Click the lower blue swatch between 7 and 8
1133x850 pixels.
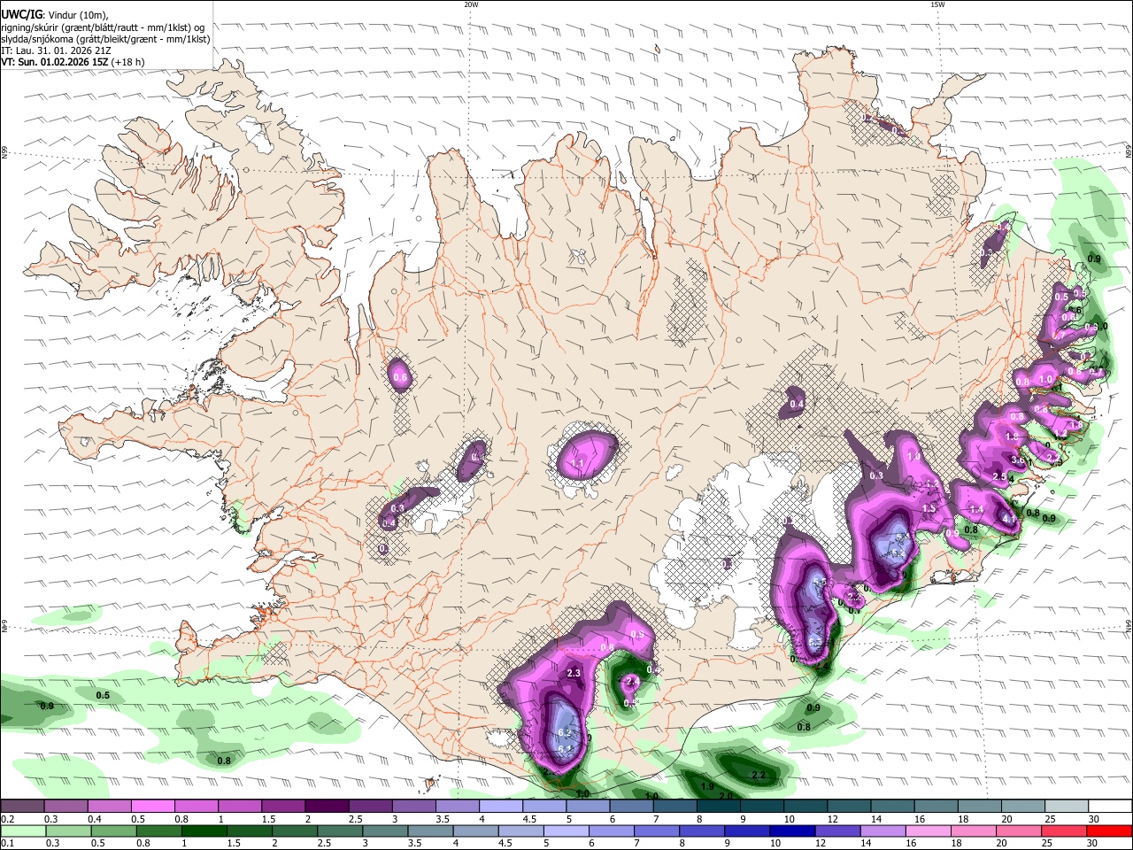(x=656, y=831)
